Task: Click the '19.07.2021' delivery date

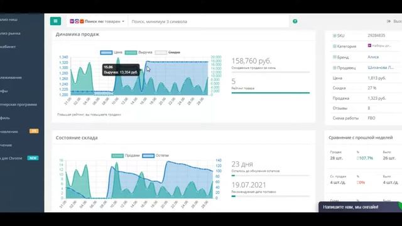Action: 249,185
